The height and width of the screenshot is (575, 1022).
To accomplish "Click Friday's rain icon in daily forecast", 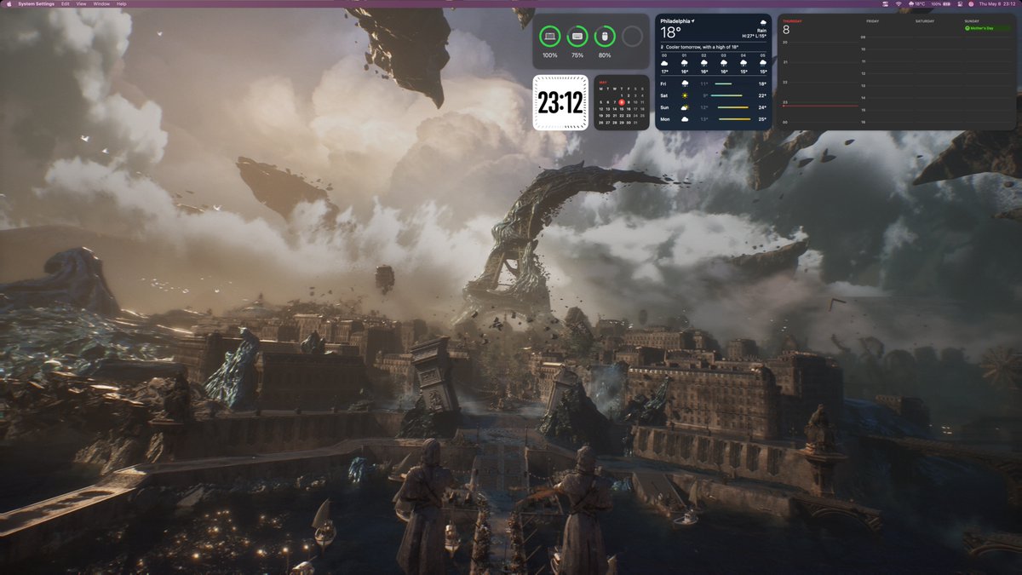I will click(x=685, y=83).
